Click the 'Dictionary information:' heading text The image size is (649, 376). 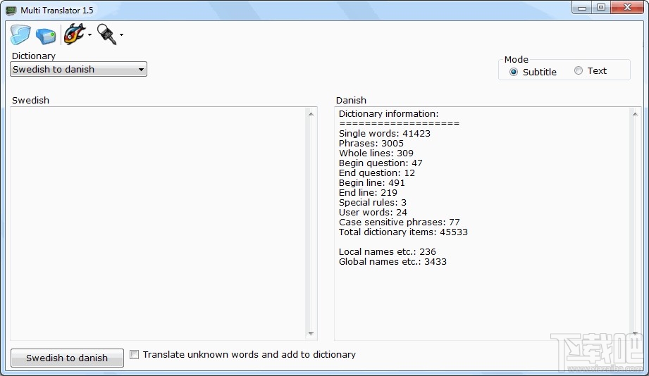(388, 114)
